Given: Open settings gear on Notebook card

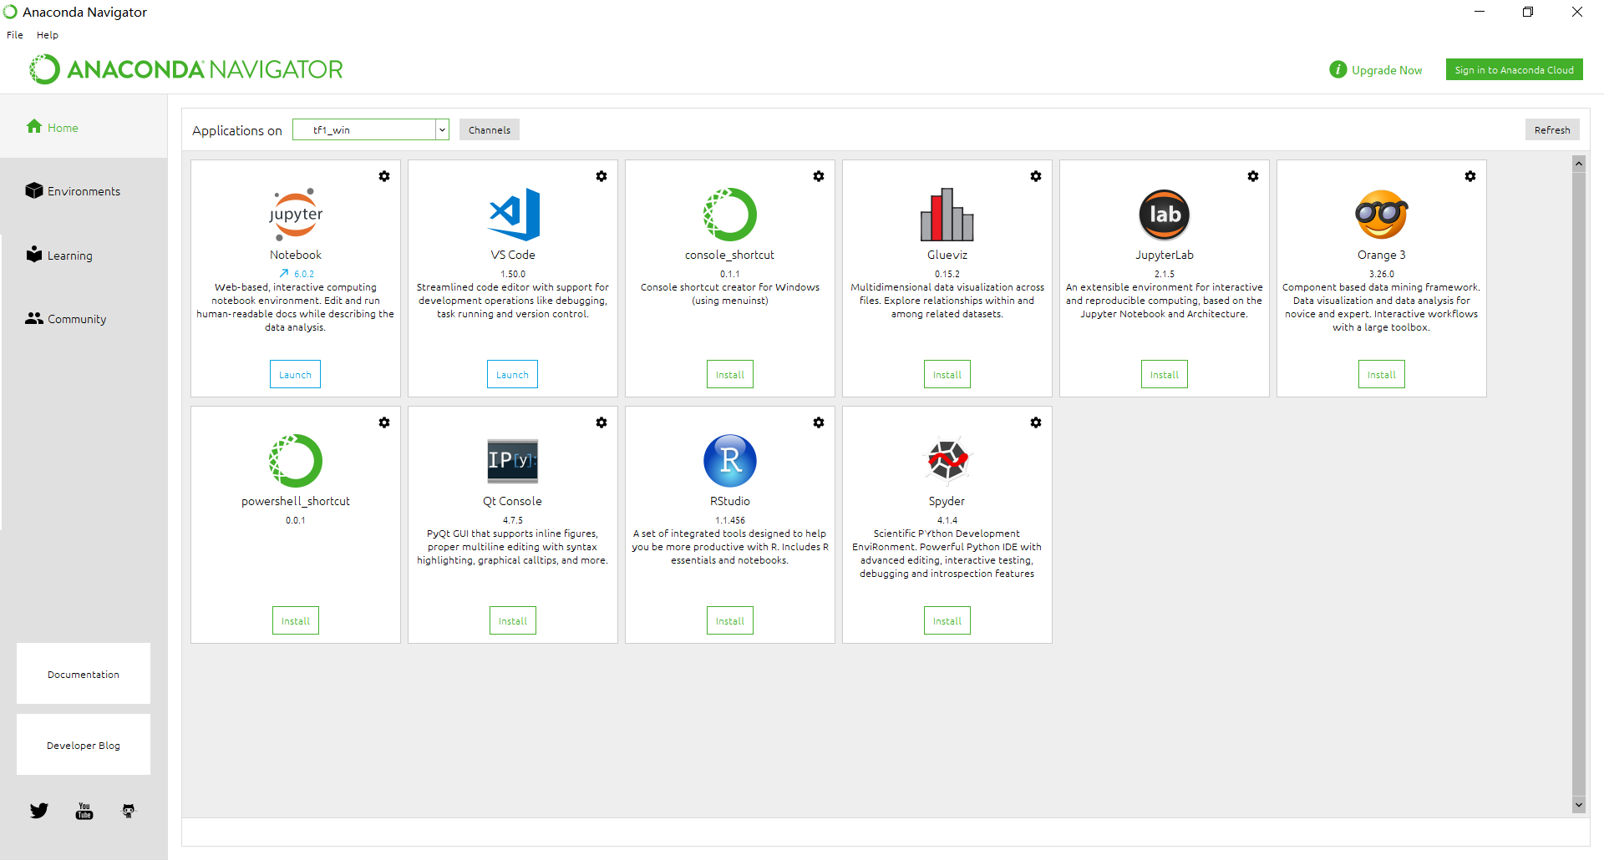Looking at the screenshot, I should tap(384, 176).
